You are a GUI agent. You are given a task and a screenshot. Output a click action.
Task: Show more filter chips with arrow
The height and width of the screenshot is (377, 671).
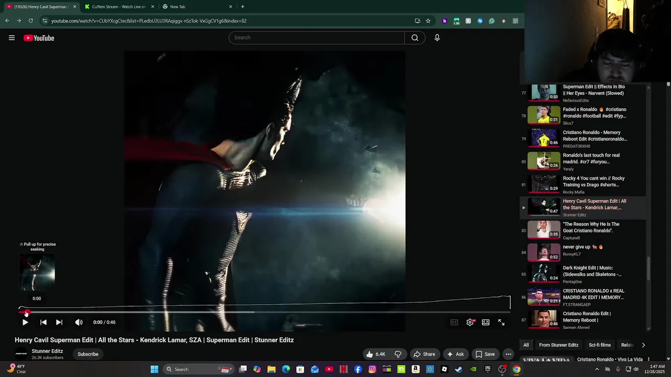click(x=643, y=345)
